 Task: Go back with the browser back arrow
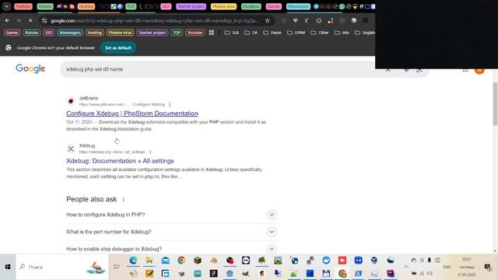coord(7,21)
